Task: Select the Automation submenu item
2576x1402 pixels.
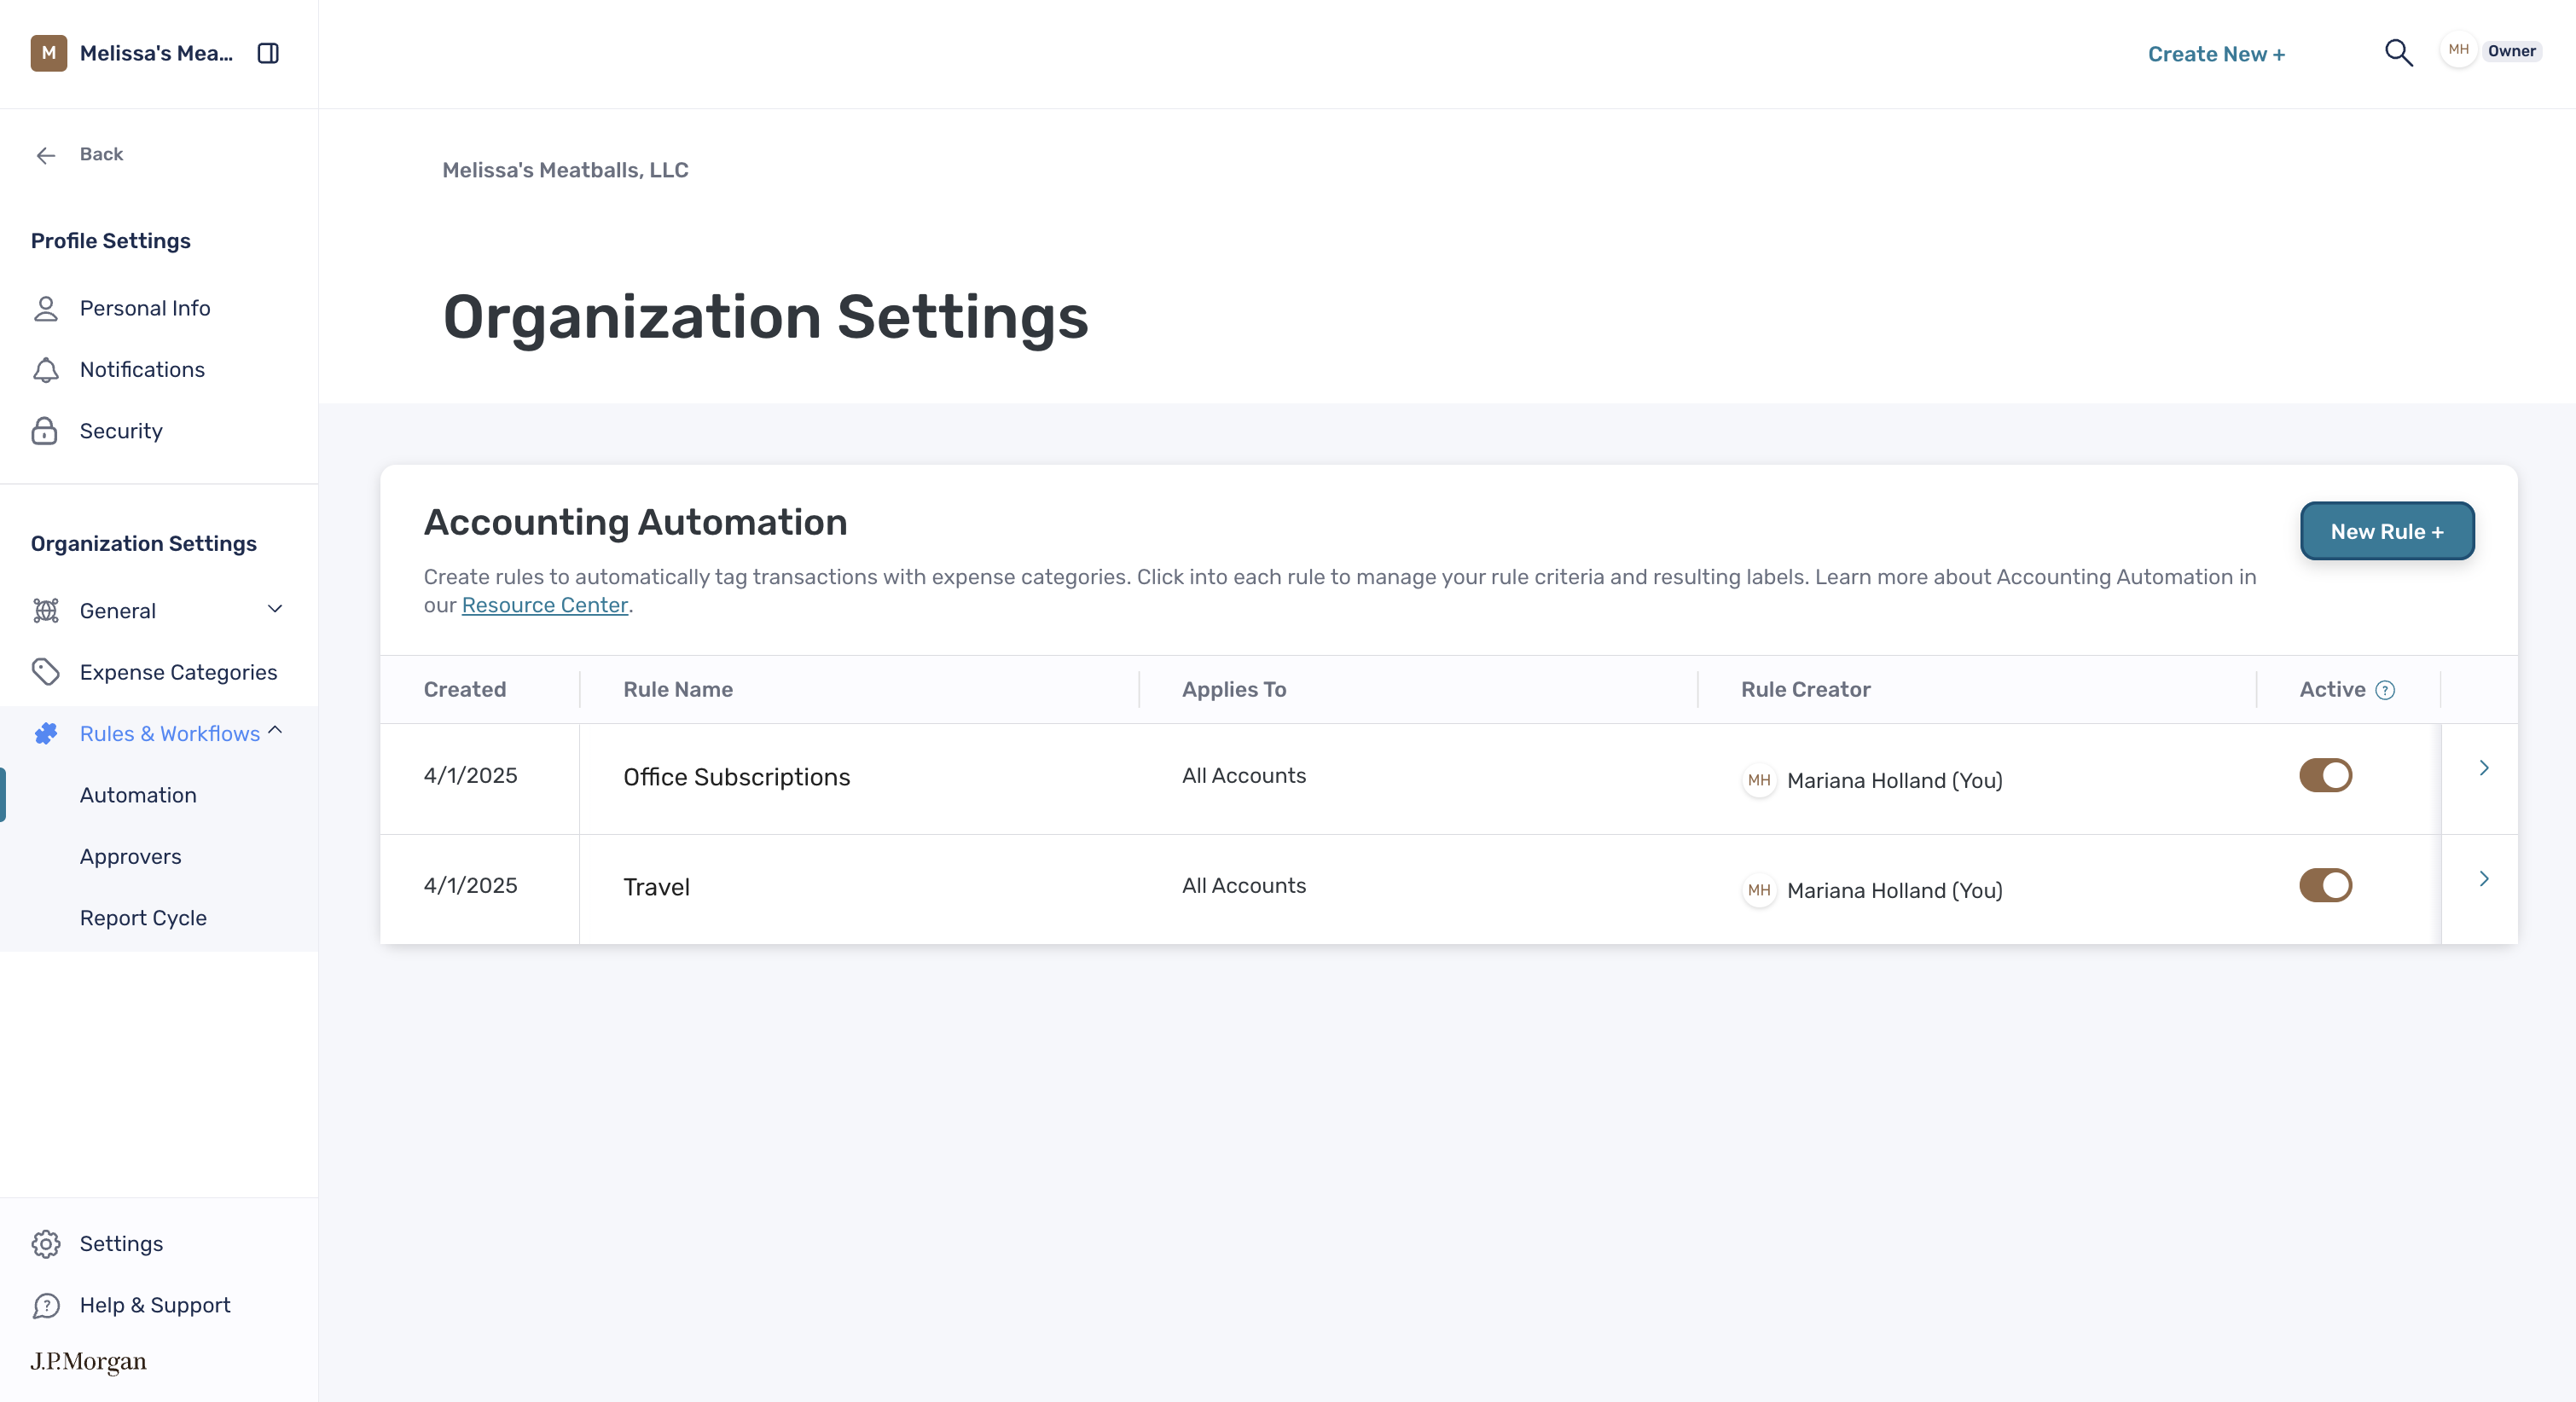Action: tap(138, 795)
